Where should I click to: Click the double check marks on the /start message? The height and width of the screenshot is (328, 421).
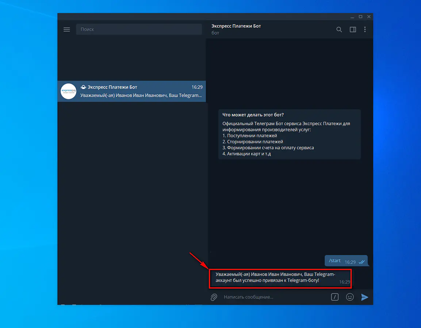[x=362, y=261]
